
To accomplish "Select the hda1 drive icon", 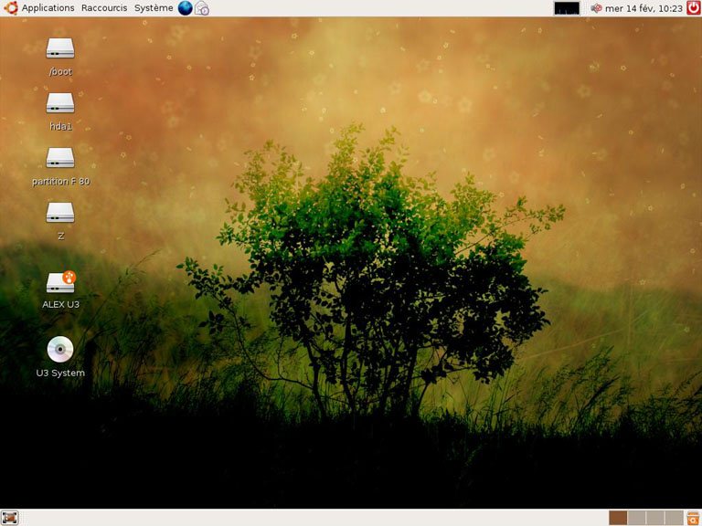I will [x=60, y=103].
